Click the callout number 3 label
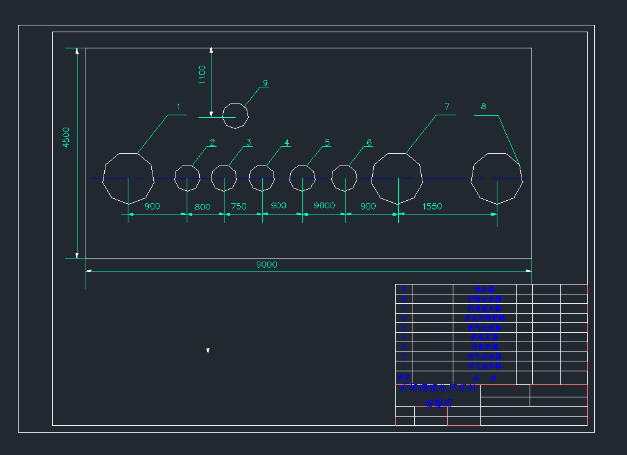 click(249, 143)
